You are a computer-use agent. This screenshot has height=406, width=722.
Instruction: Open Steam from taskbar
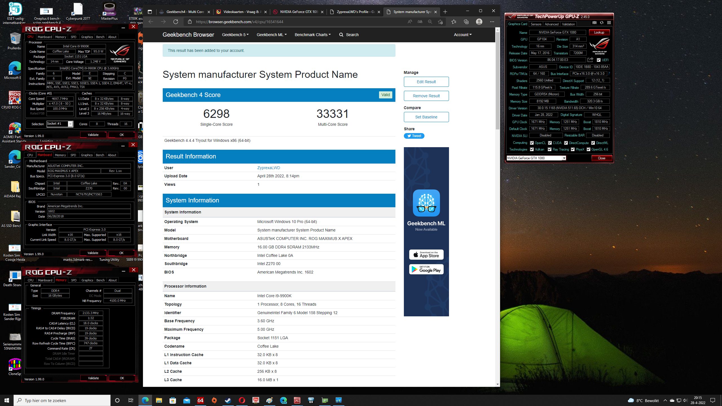(x=228, y=400)
